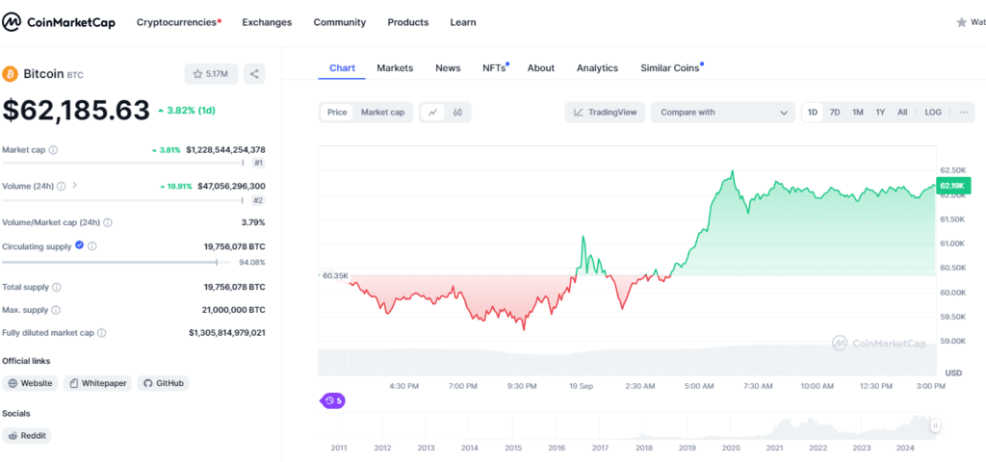
Task: Click the circulating supply progress bar
Action: [x=117, y=262]
